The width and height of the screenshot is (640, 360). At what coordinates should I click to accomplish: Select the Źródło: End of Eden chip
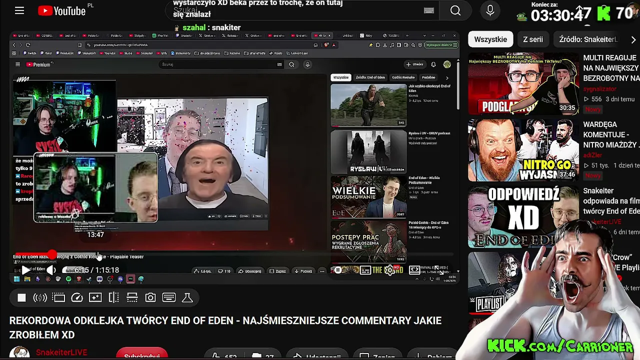point(370,77)
